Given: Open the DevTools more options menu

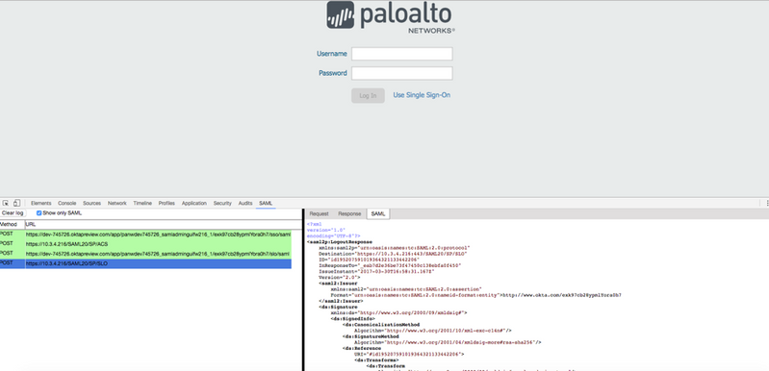Looking at the screenshot, I should point(767,203).
